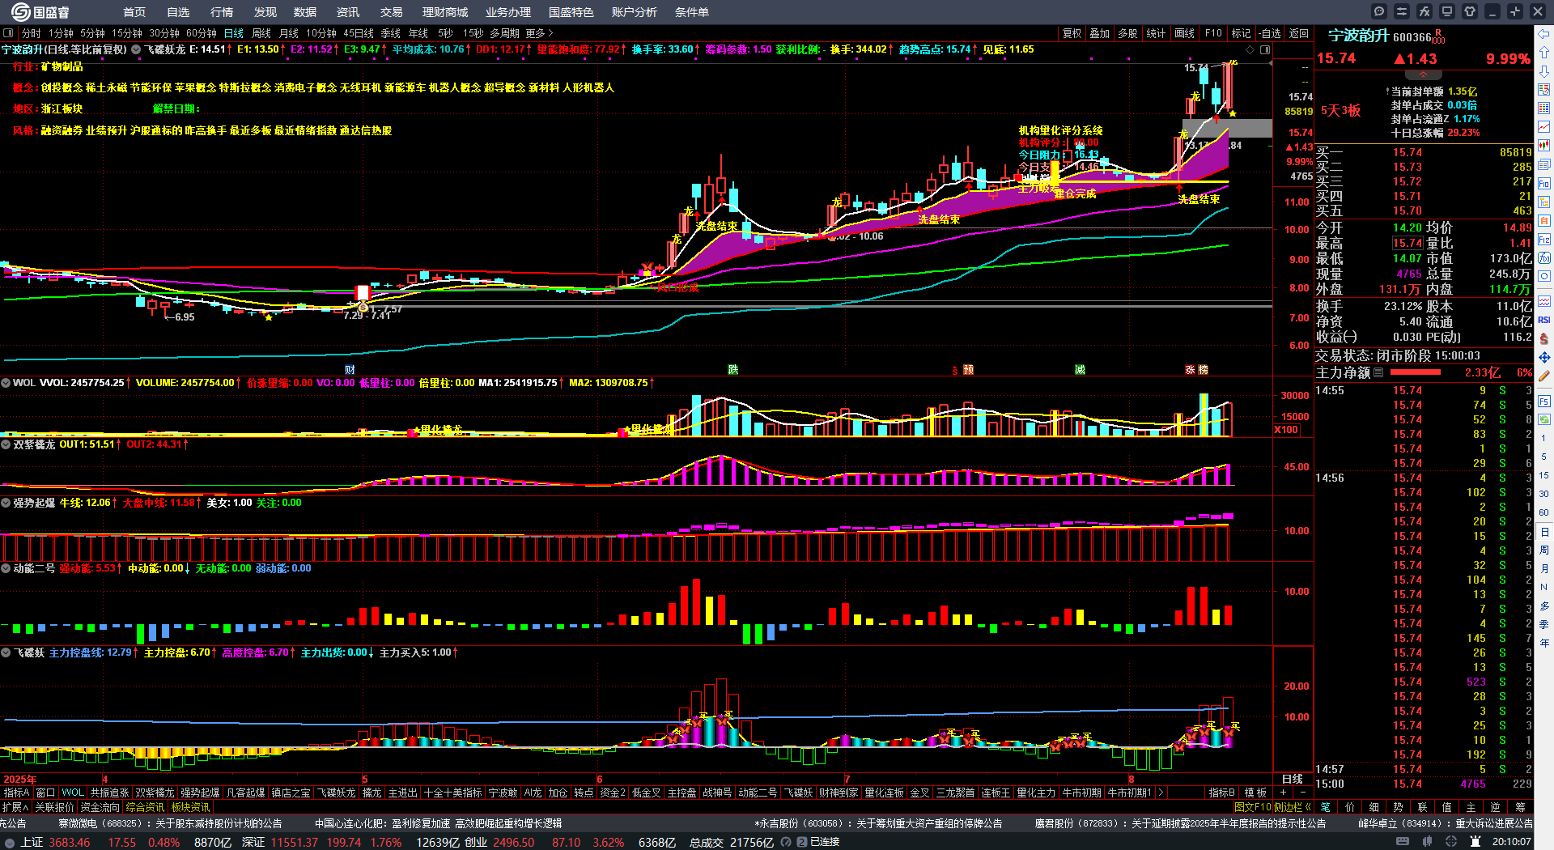
Task: Click the small window icon left of 分时
Action: click(x=8, y=33)
